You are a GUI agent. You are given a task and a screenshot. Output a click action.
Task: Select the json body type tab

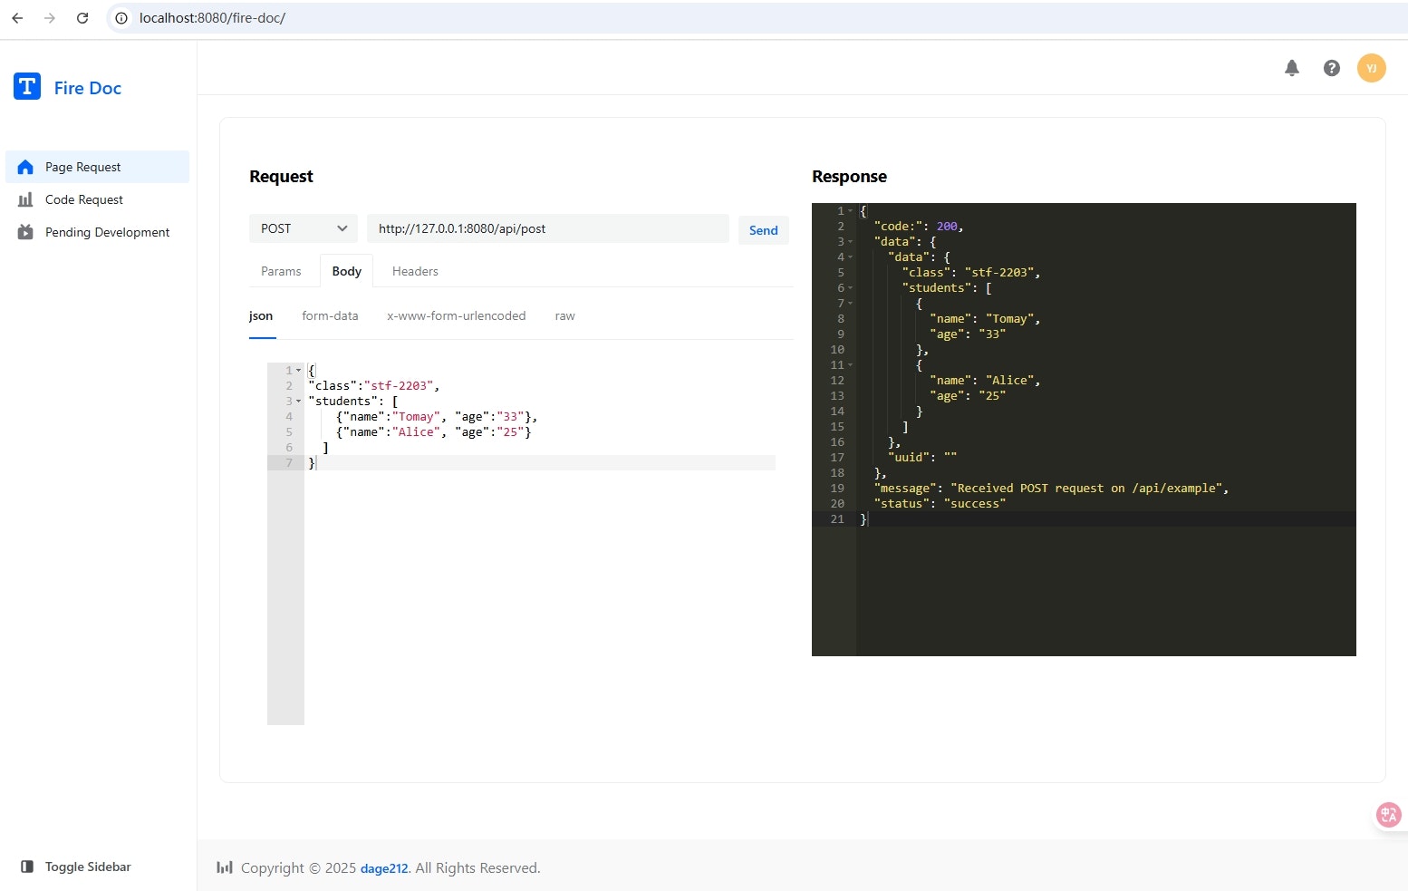tap(261, 315)
